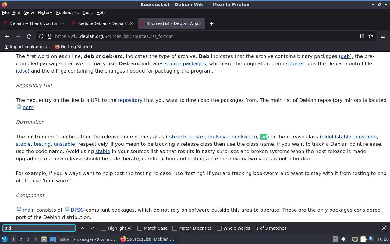Image resolution: width=390 pixels, height=244 pixels.
Task: Enable Highlight All checkbox
Action: coord(104,228)
